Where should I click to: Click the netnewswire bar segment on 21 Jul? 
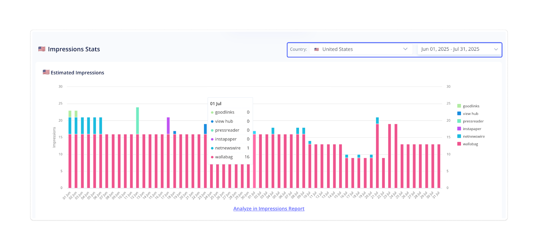[x=377, y=121]
